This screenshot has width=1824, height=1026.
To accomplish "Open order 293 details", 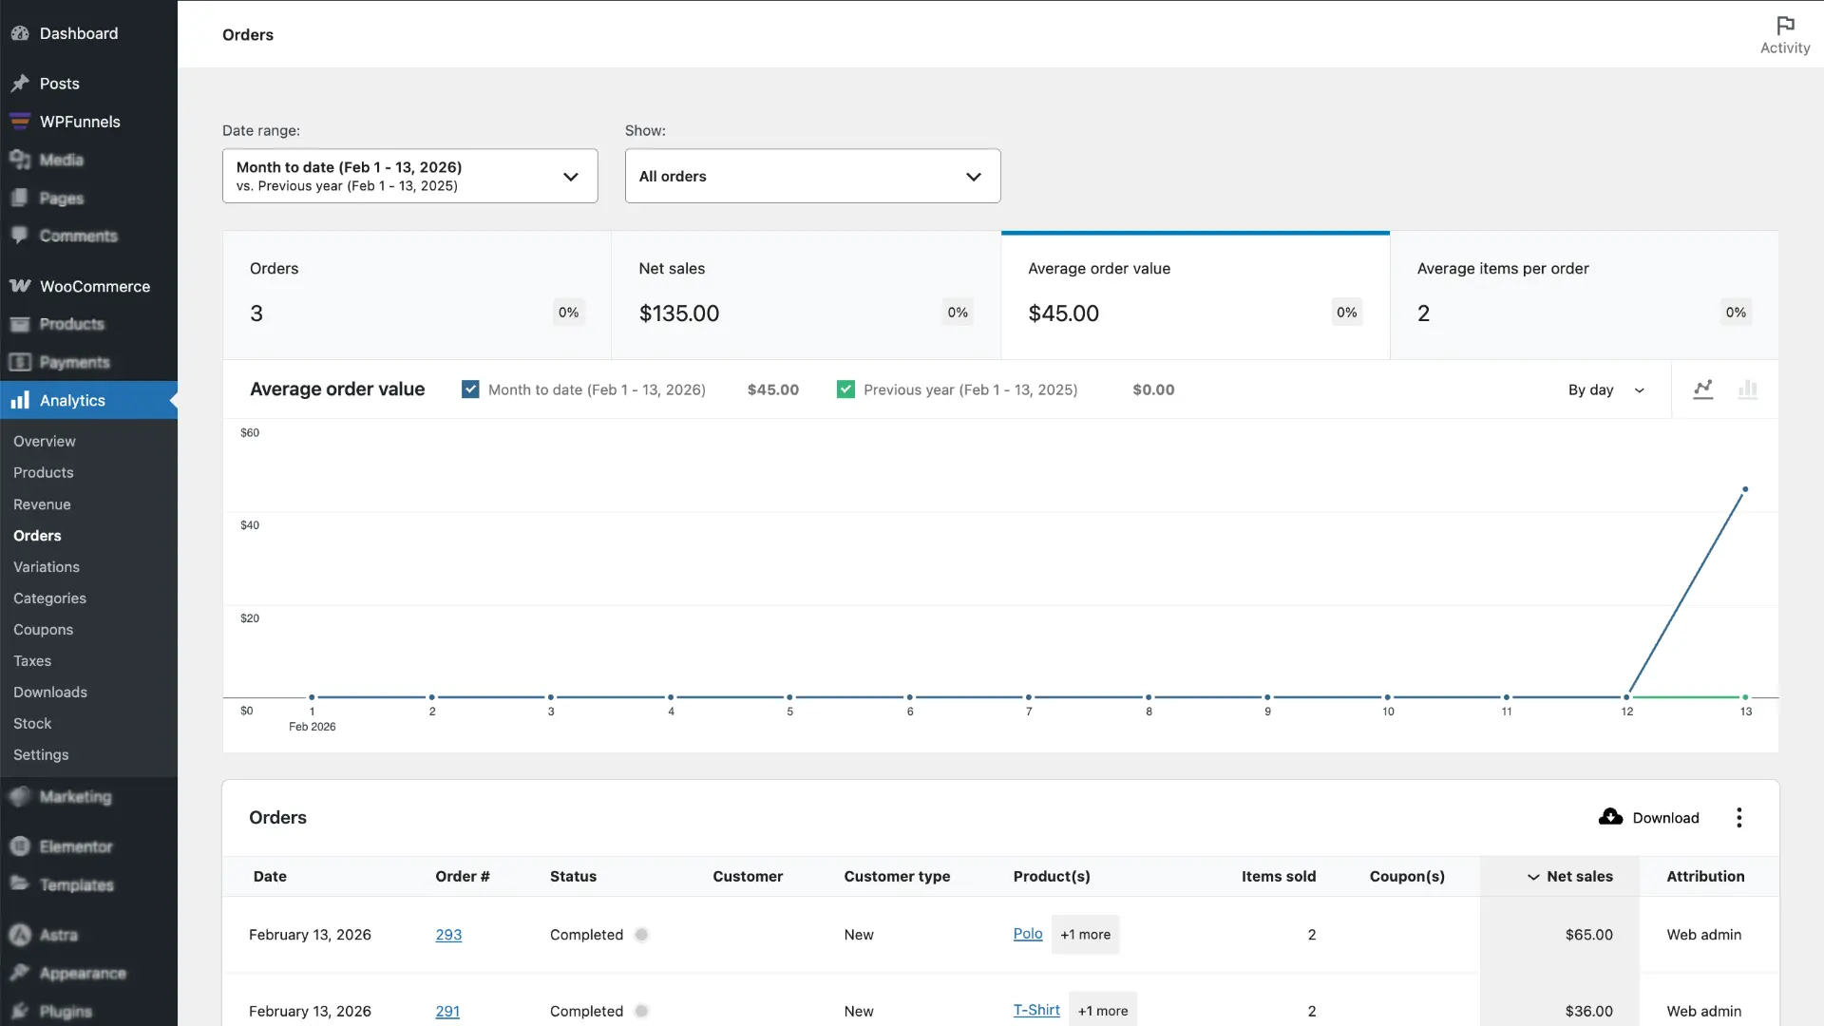I will click(448, 934).
